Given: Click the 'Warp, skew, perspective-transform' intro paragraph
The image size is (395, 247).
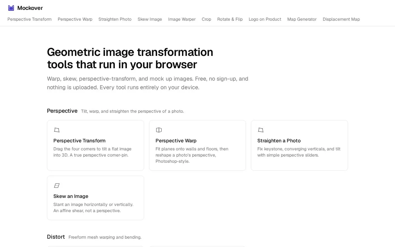Looking at the screenshot, I should (x=148, y=83).
